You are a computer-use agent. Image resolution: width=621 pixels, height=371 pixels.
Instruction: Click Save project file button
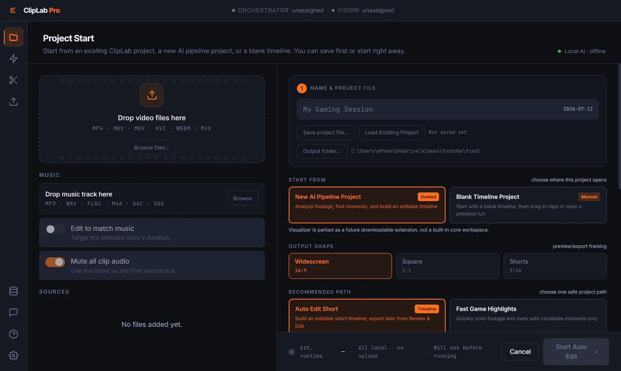326,133
